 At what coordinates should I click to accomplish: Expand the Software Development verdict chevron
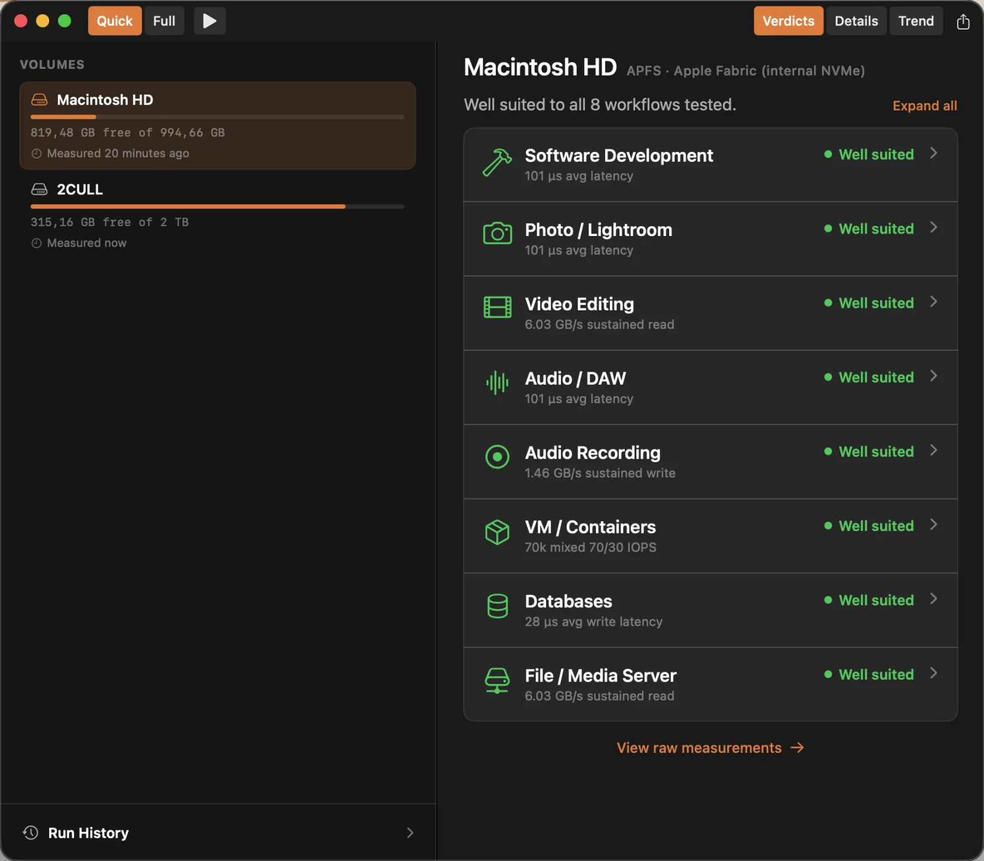[934, 153]
